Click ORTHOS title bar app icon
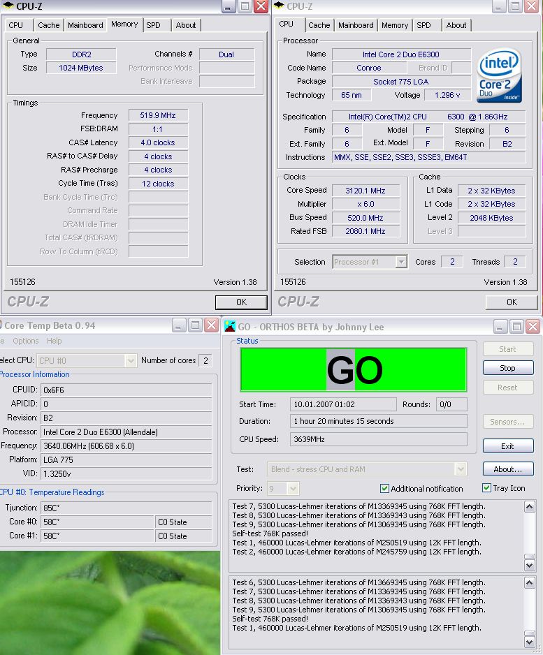Image resolution: width=543 pixels, height=655 pixels. [x=229, y=326]
